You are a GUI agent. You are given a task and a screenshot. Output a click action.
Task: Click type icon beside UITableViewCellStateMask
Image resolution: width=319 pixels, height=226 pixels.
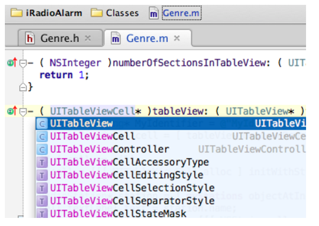click(x=42, y=213)
